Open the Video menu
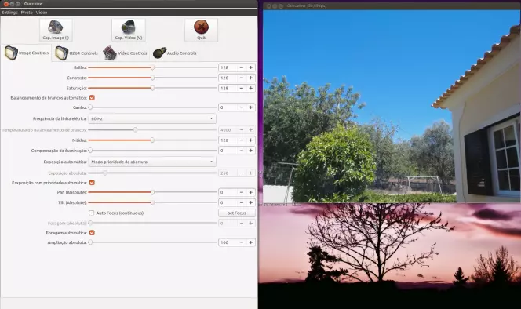The width and height of the screenshot is (521, 309). click(42, 13)
